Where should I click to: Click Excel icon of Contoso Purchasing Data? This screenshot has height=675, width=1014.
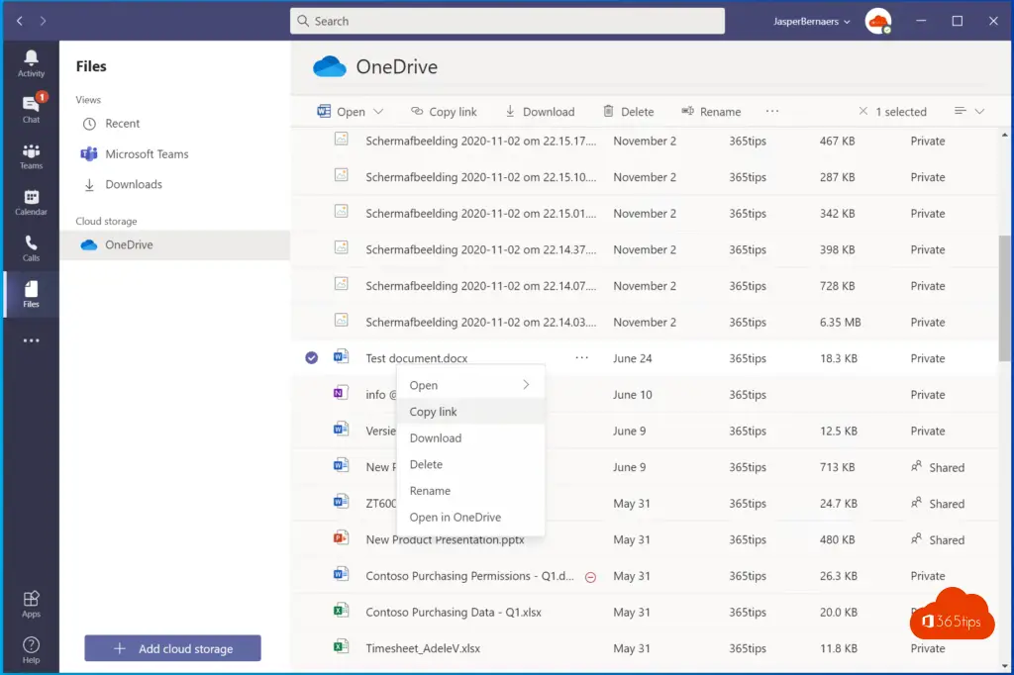tap(341, 610)
